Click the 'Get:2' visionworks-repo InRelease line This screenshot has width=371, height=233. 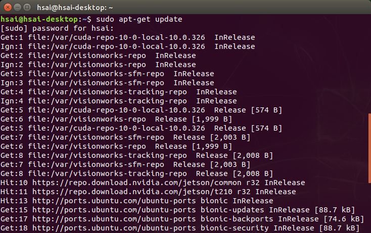[x=98, y=55]
